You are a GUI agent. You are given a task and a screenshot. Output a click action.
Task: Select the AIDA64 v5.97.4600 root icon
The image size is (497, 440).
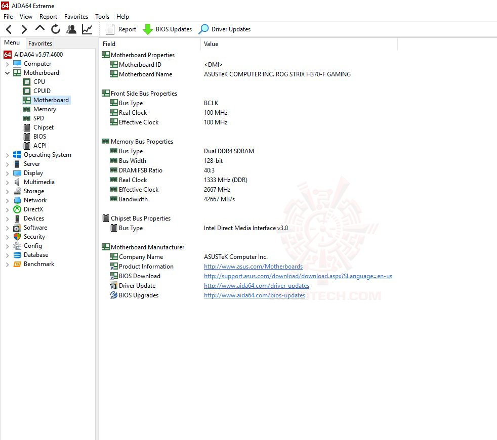8,55
